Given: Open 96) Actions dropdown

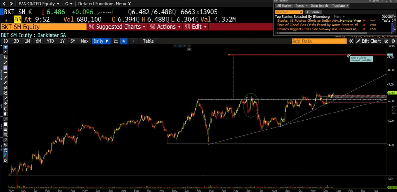Looking at the screenshot, I should pos(165,27).
